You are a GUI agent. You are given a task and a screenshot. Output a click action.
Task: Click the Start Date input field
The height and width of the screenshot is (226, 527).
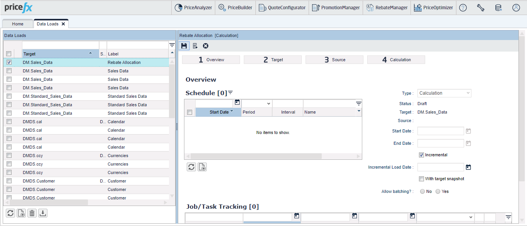(x=440, y=131)
